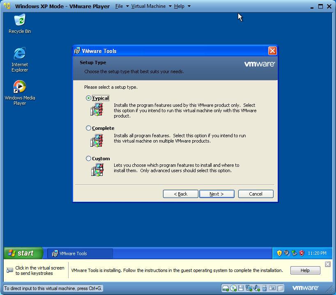Viewport: 336px width, 295px height.
Task: Select the Typical setup type
Action: 88,98
